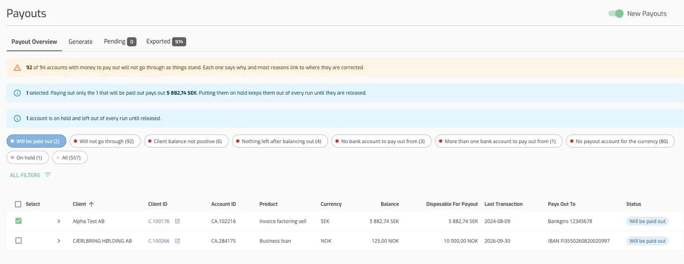Click the 'Invoice factoring sell' product cell

pos(283,221)
